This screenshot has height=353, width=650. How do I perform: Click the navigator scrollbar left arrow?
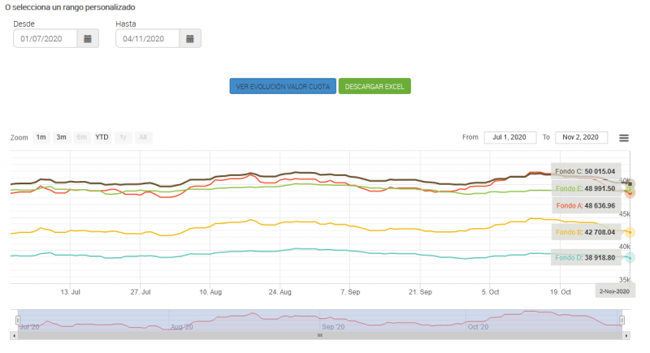point(14,334)
